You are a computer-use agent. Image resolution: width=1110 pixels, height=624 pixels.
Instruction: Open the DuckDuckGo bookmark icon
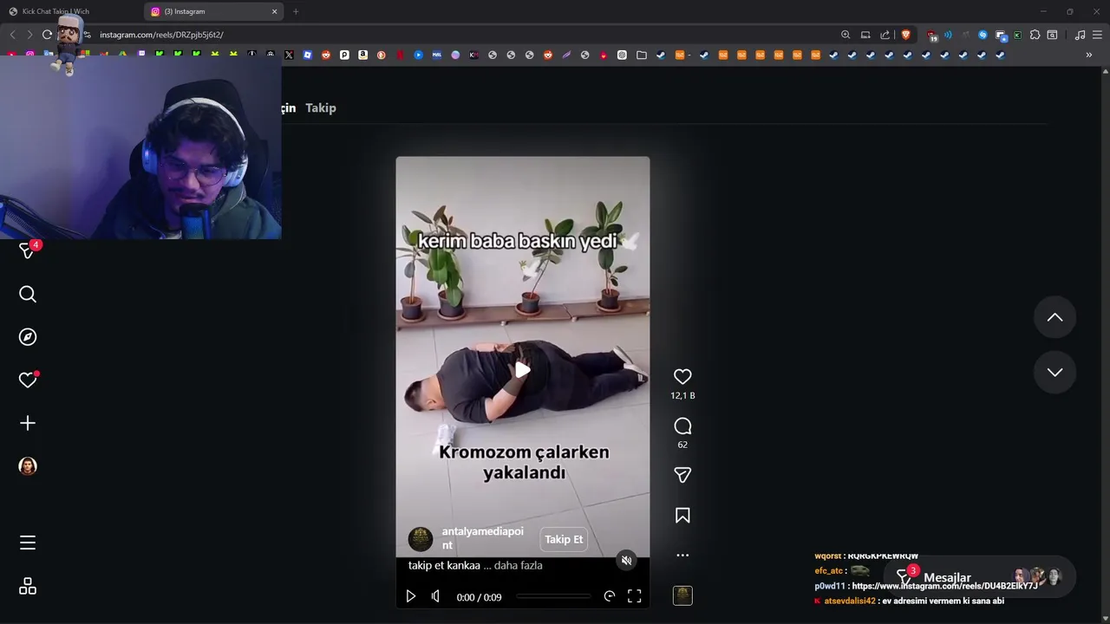381,55
